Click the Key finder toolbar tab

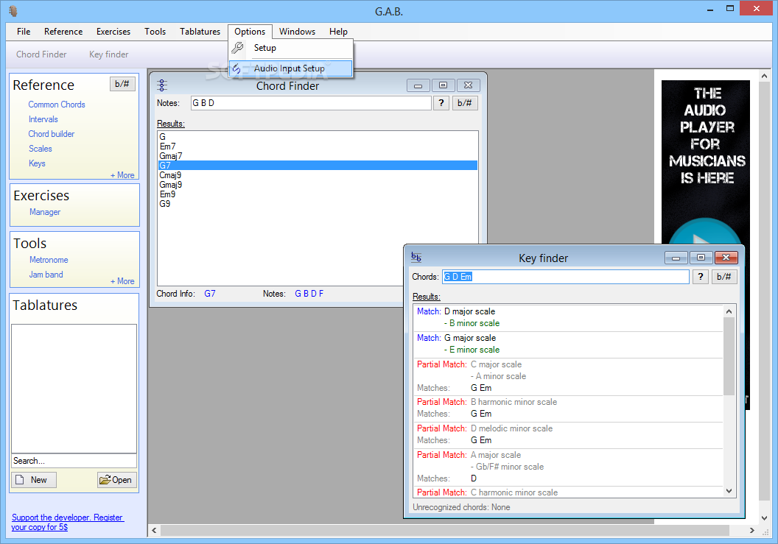point(108,54)
